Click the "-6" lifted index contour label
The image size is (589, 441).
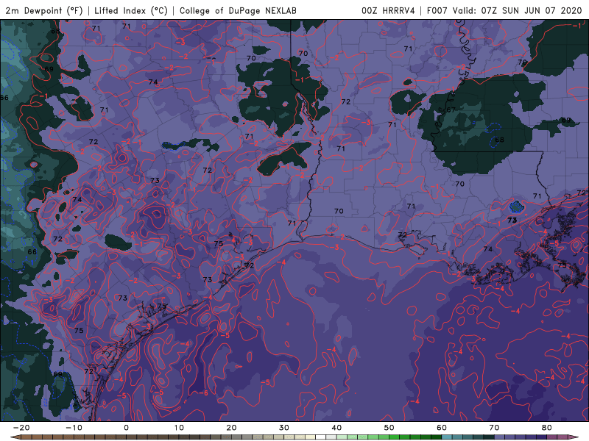(203, 392)
